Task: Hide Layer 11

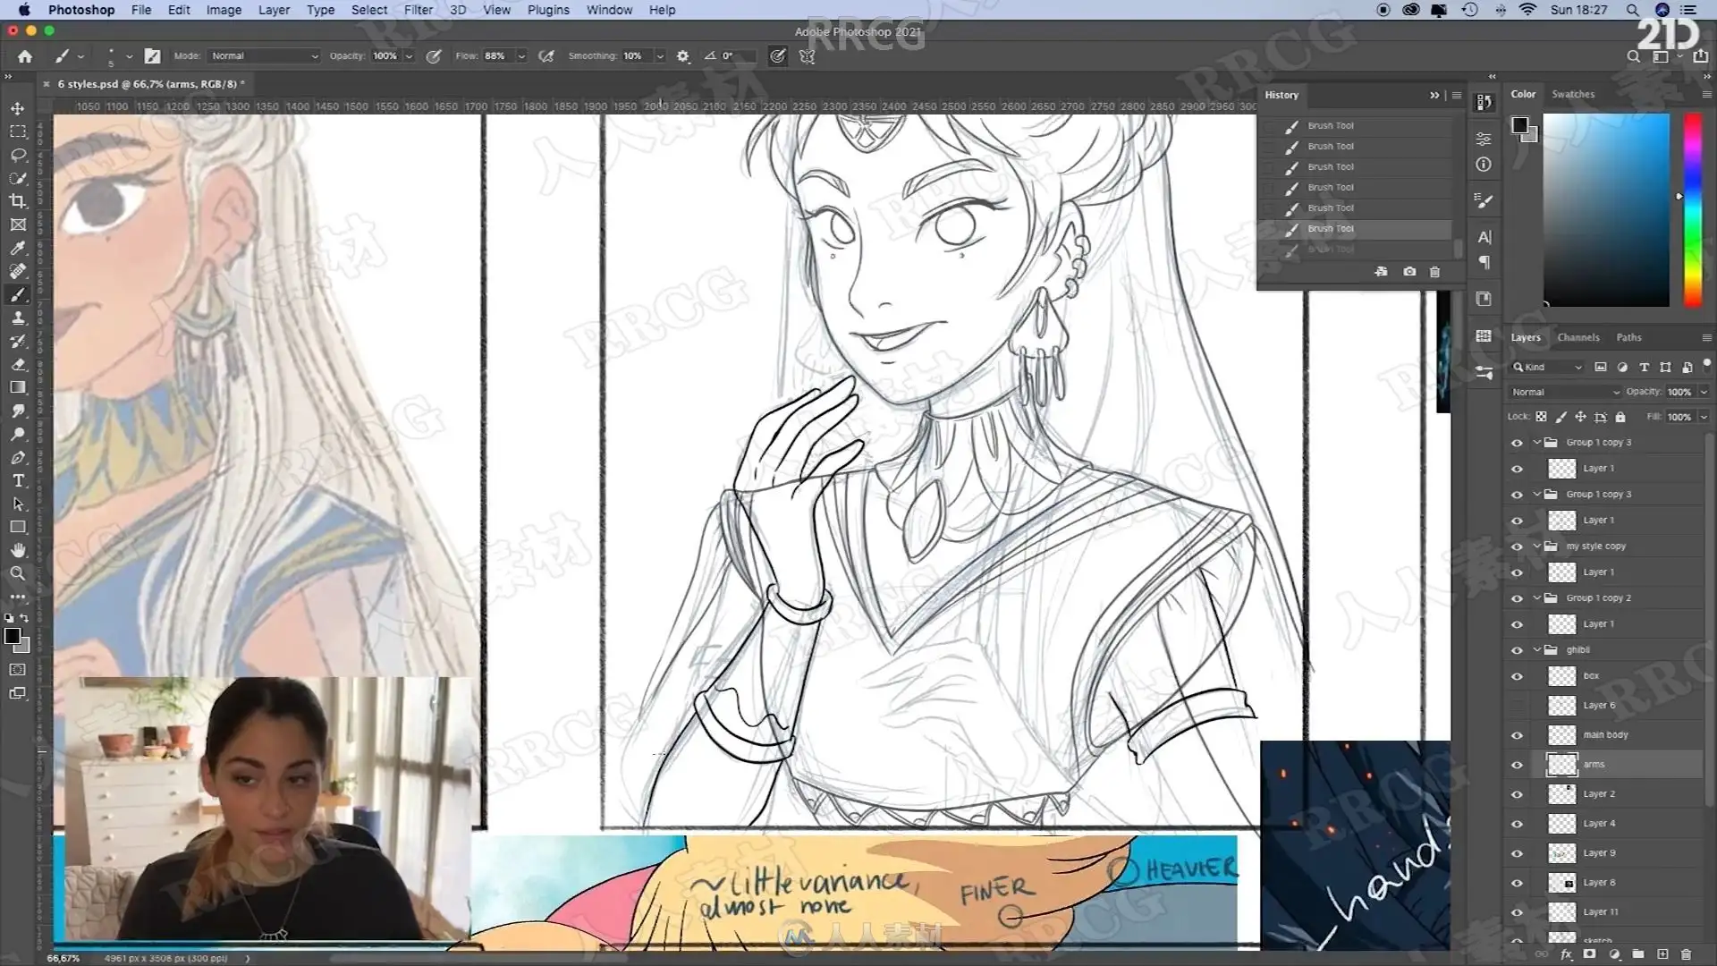Action: 1517,912
